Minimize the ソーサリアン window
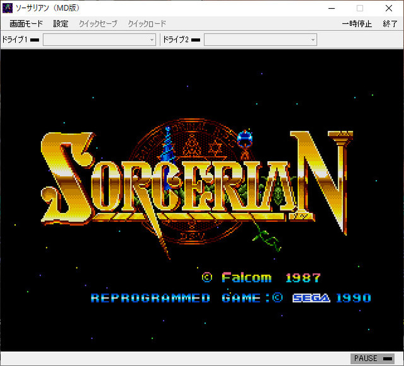Viewport: 404px width, 366px height. (331, 8)
